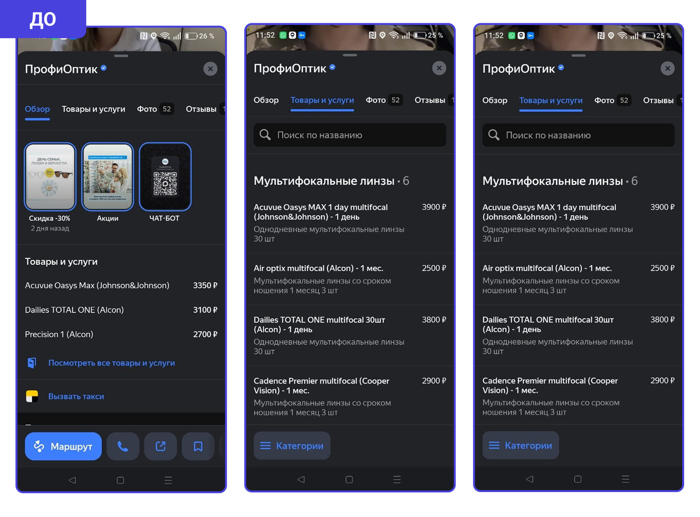Screen dimensions: 700x517
Task: Tap the Android back icon on right screen
Action: (x=530, y=479)
